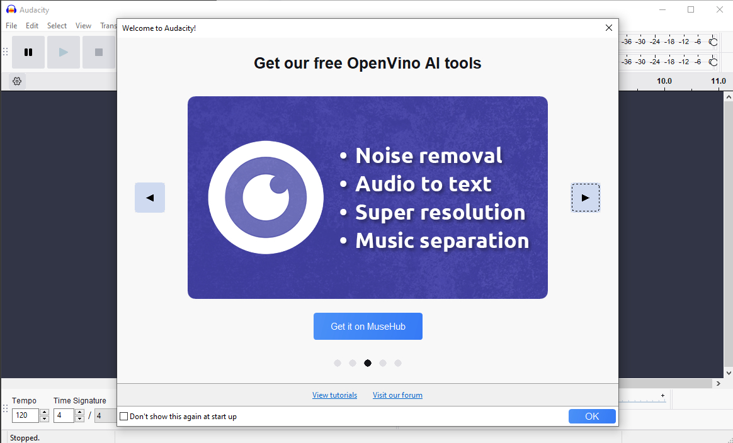Select the fourth slide indicator dot
Viewport: 733px width, 443px height.
(383, 363)
